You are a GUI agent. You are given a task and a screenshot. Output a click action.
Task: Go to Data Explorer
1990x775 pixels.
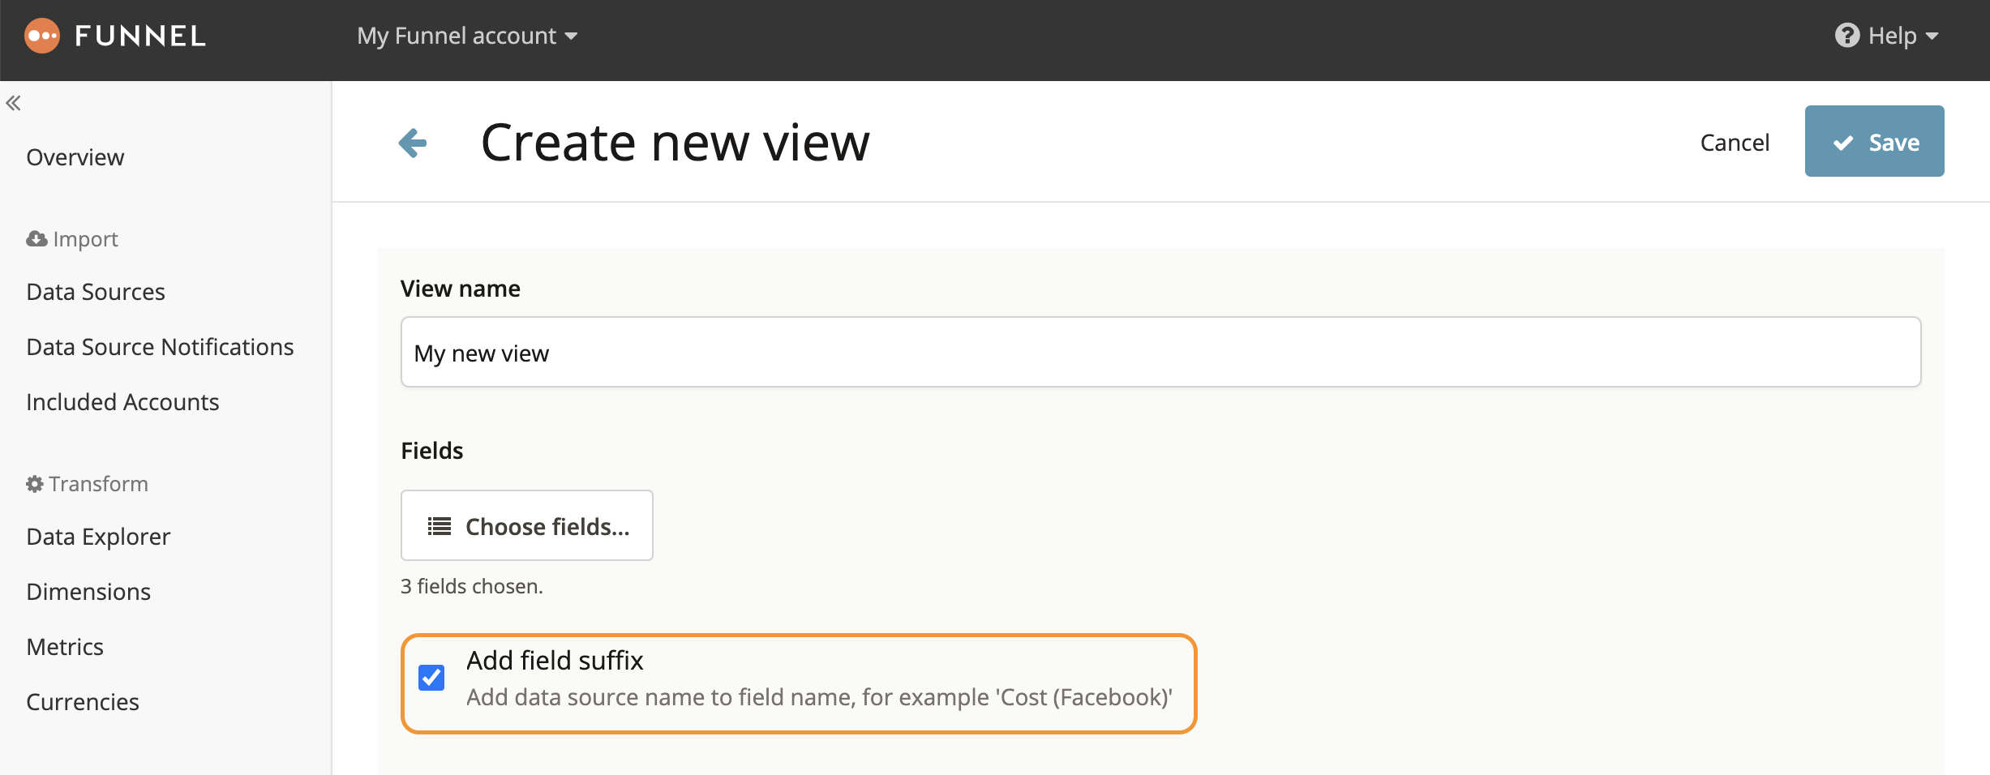coord(98,537)
